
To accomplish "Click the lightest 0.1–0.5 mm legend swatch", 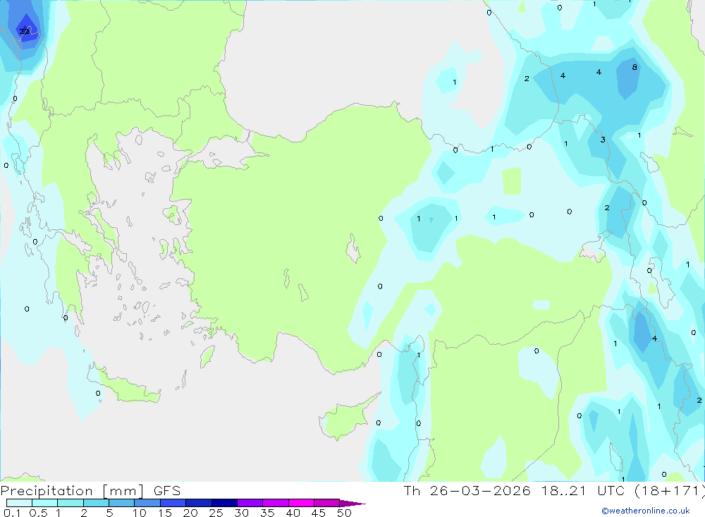I will coord(19,503).
